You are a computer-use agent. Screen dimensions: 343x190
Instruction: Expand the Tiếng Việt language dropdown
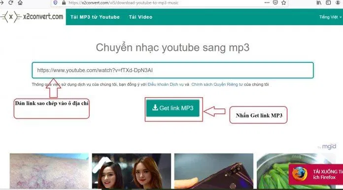coord(330,17)
